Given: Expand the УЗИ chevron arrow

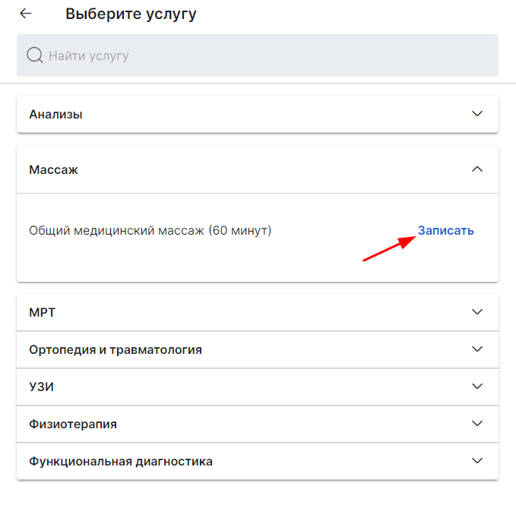Looking at the screenshot, I should (476, 386).
